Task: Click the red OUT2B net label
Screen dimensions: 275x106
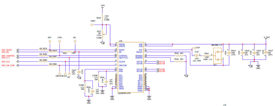Action: 162,71
